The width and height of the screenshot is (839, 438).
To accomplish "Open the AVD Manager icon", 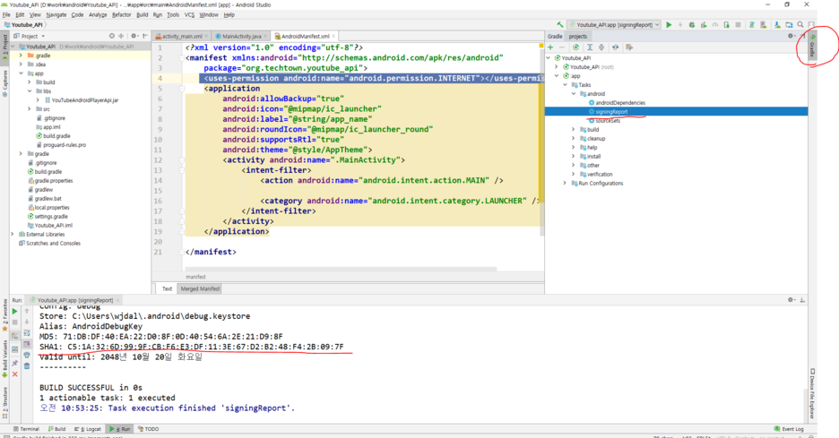I will 764,24.
